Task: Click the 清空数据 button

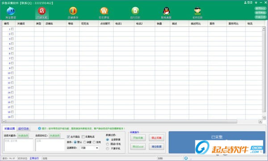Action: [156, 146]
